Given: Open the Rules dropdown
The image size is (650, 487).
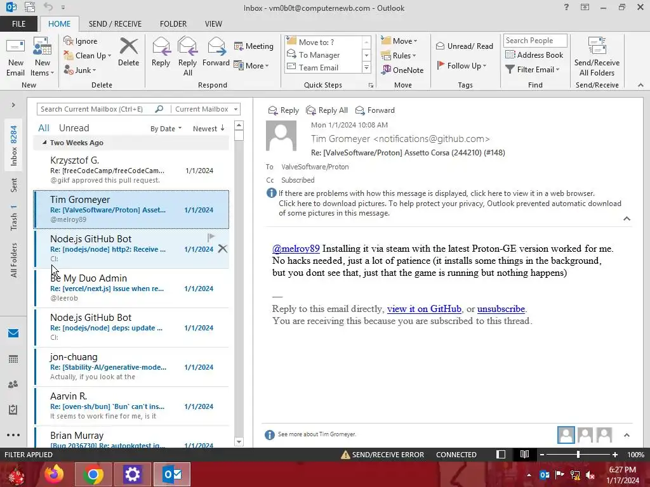Looking at the screenshot, I should coord(399,56).
